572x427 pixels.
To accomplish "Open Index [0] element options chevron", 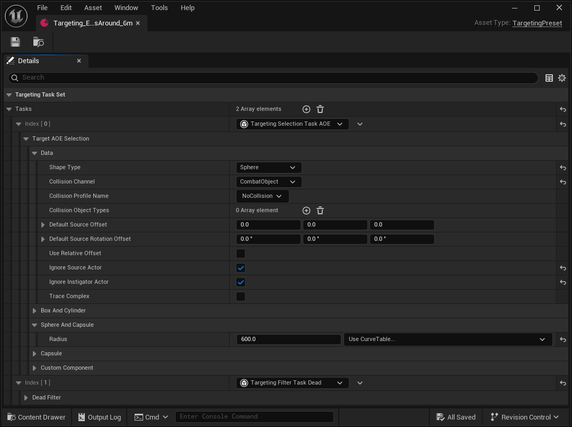I will [x=360, y=124].
